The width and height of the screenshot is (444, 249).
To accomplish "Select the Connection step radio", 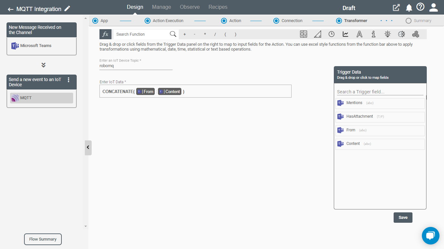I will click(x=276, y=21).
